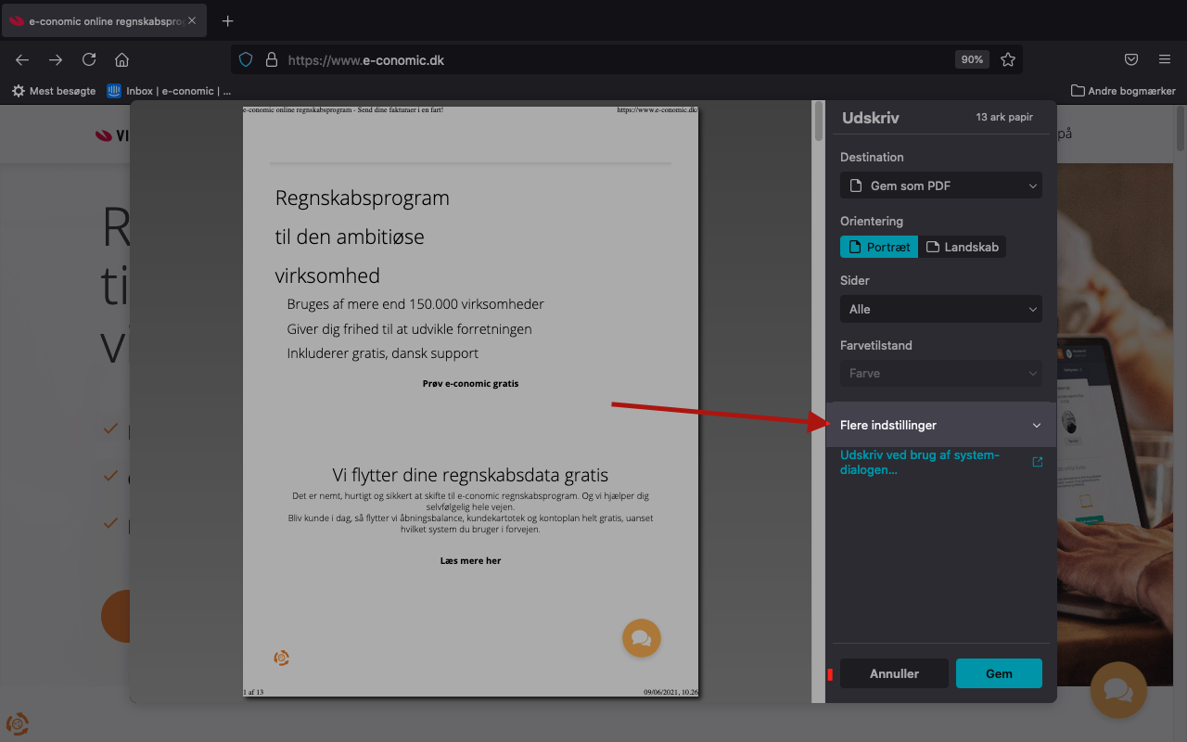The image size is (1187, 742).
Task: Click the tracking protection shield icon
Action: click(x=246, y=59)
